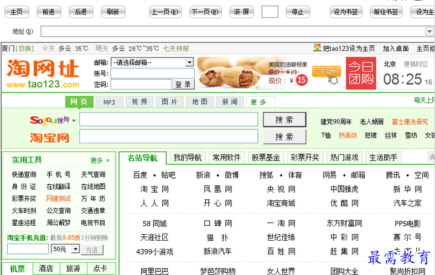Click the 账号 account input field
This screenshot has width=435, height=275.
153,74
